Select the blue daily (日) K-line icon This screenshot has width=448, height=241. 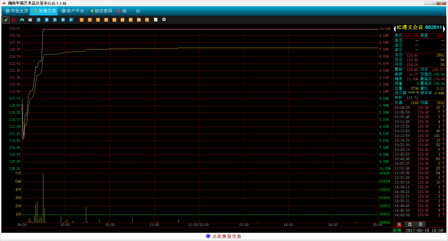pos(38,20)
